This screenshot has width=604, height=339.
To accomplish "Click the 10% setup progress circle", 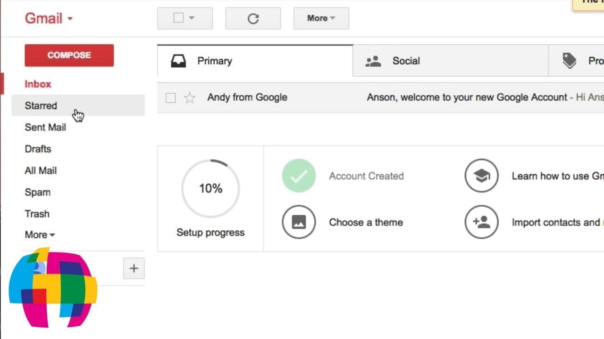I will pos(210,188).
